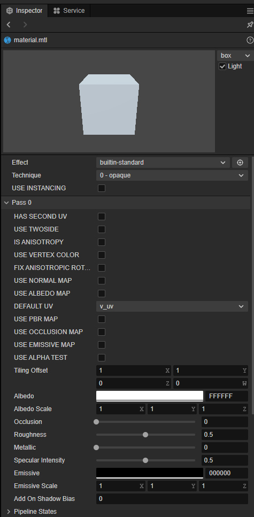Open the DEFAULT UV v_uv dropdown

(x=172, y=306)
